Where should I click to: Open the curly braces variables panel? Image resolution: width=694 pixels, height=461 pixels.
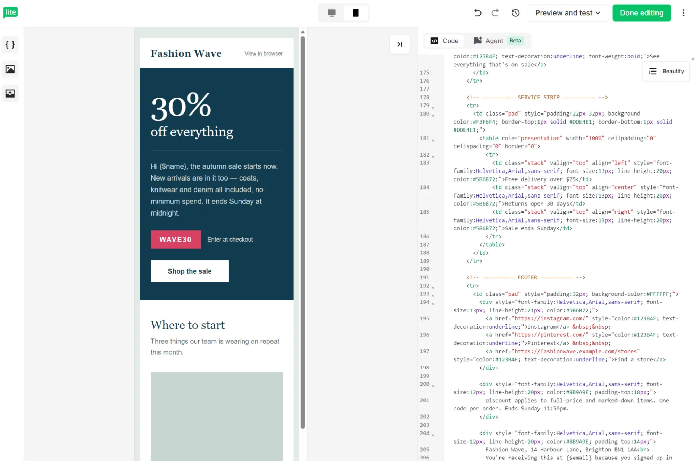pos(10,45)
